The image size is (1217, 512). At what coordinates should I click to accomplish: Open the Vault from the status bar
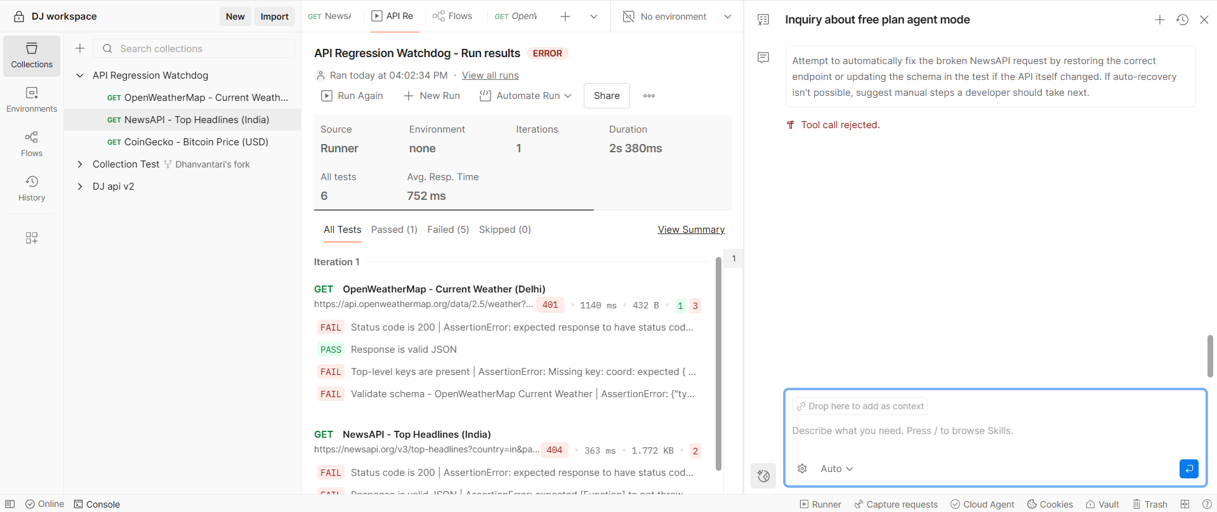(x=1103, y=504)
